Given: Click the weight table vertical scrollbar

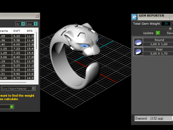Looking at the screenshot, I should 36,40.
